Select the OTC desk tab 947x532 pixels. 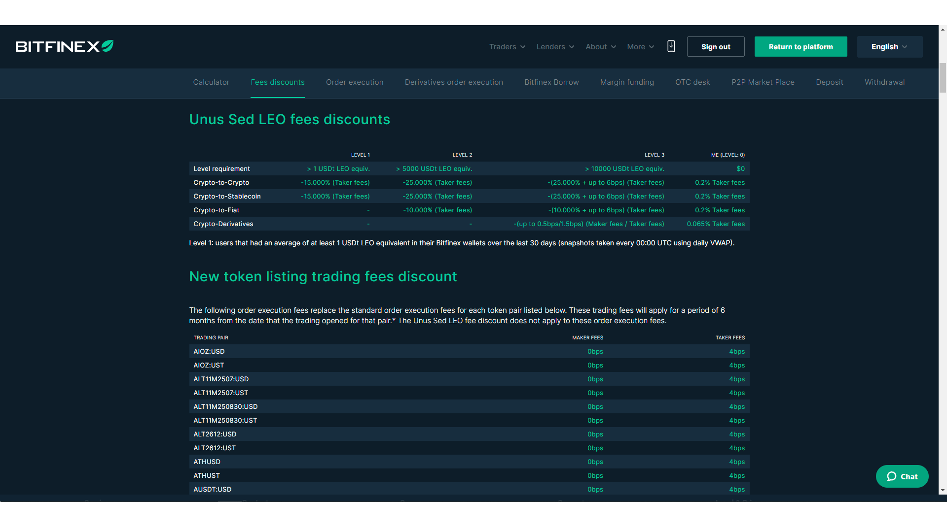pyautogui.click(x=692, y=82)
